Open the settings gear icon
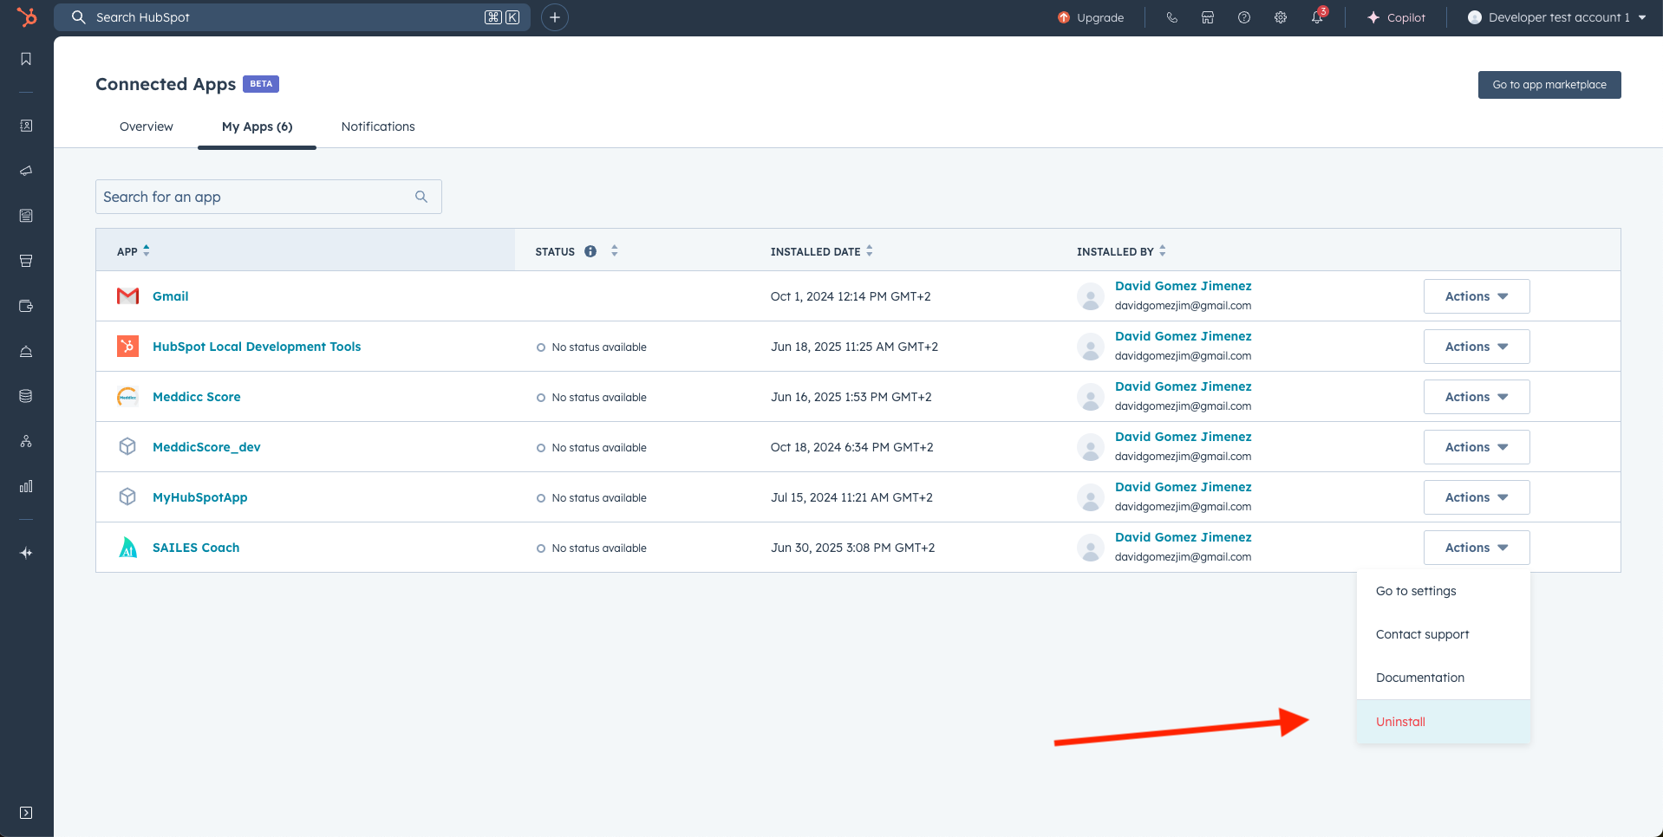The width and height of the screenshot is (1663, 837). tap(1281, 17)
